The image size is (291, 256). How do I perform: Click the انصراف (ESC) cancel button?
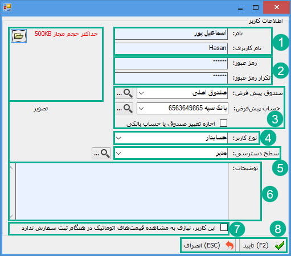pyautogui.click(x=208, y=245)
